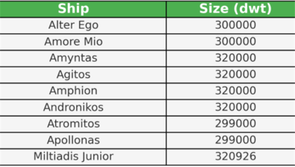The height and width of the screenshot is (167, 295).
Task: Click Andronikos's 320000 size cell
Action: 231,108
